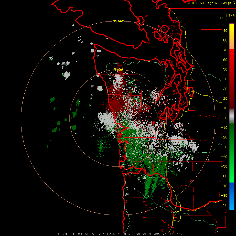
Task: Click the "100 NMI" range ring label
Action: pos(118,21)
